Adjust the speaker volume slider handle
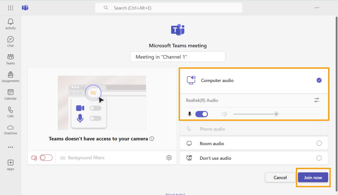 276,114
